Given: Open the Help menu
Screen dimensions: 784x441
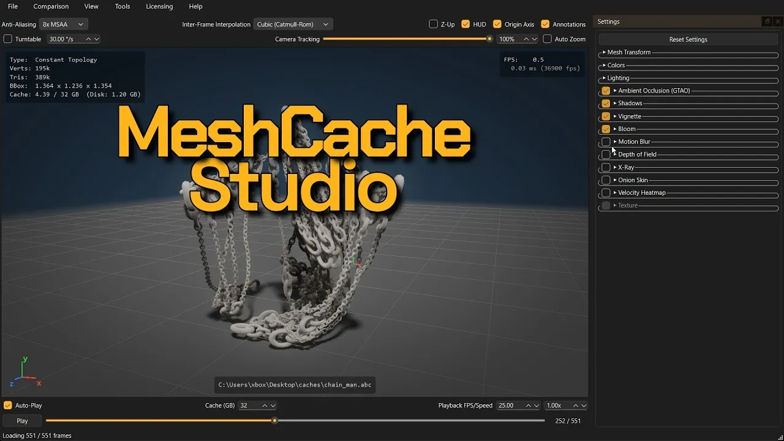Looking at the screenshot, I should 195,6.
